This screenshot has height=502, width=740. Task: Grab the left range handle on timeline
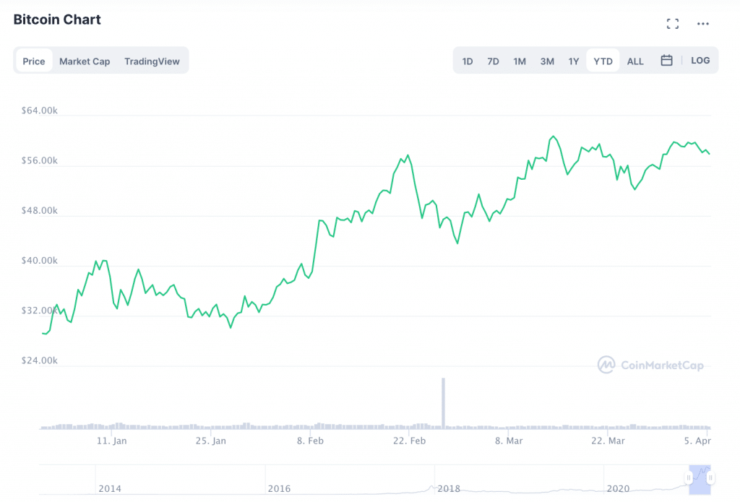(689, 477)
